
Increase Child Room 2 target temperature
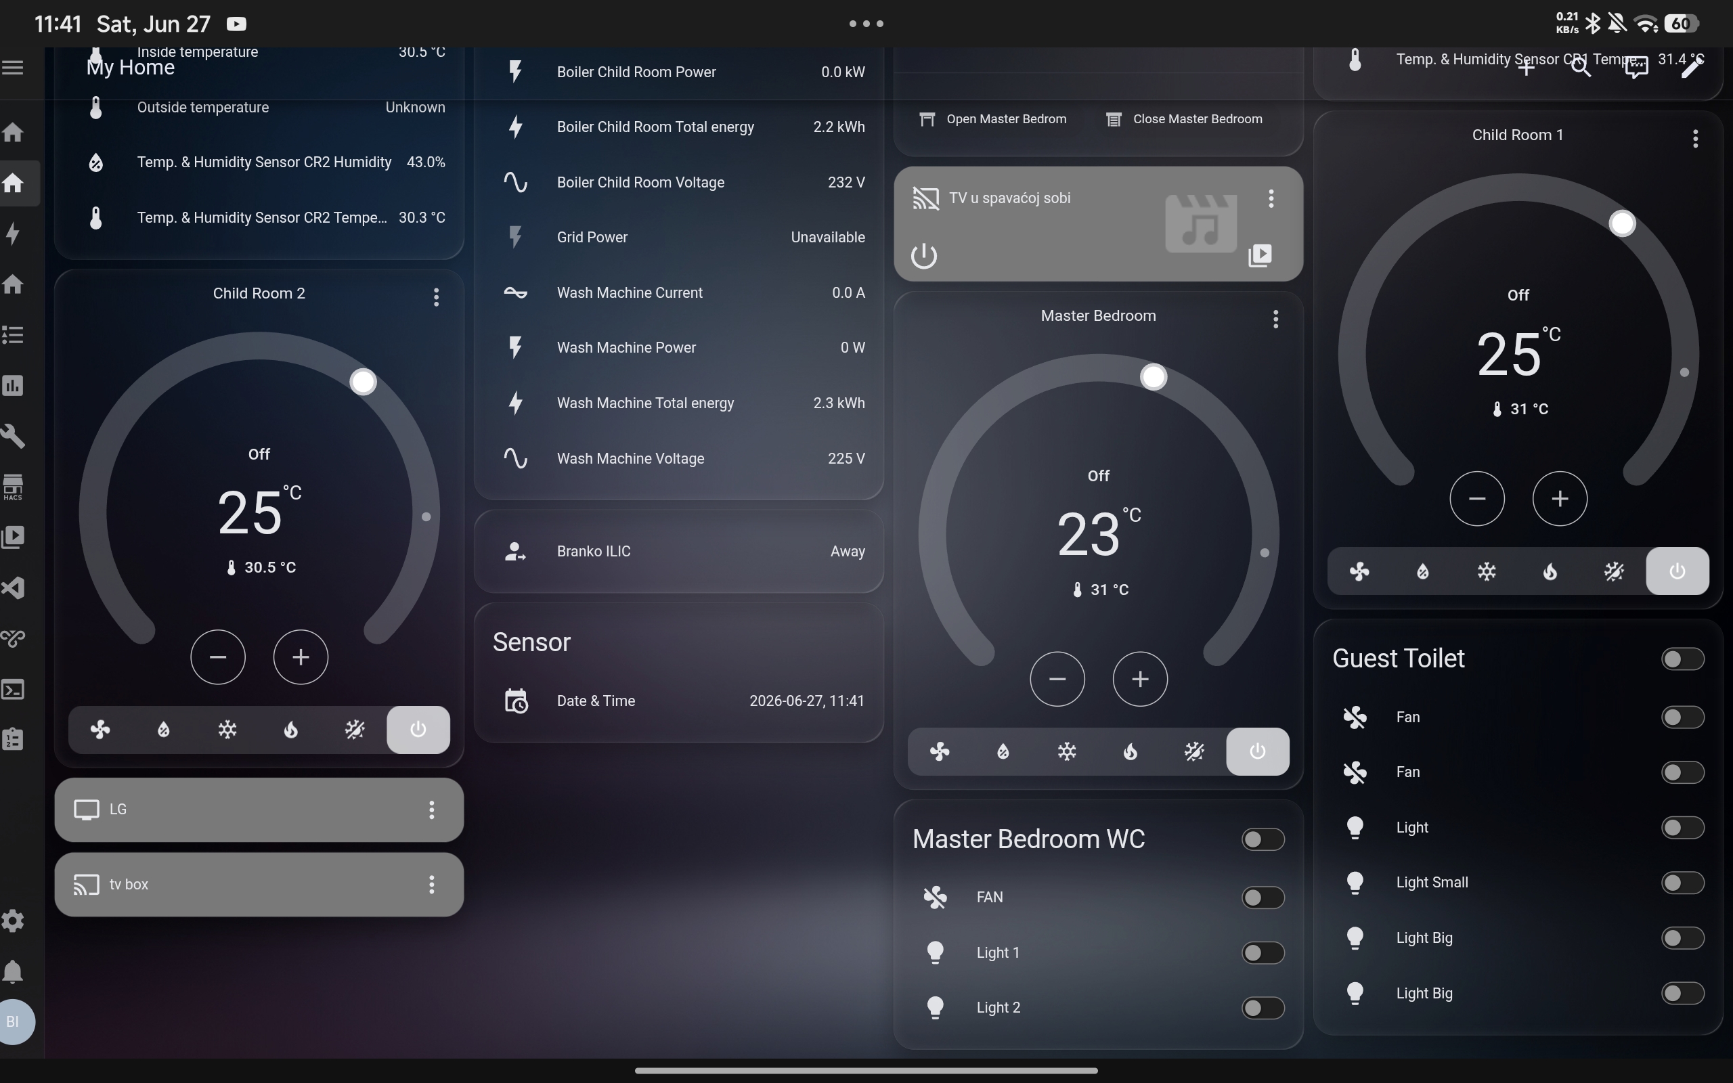tap(301, 657)
